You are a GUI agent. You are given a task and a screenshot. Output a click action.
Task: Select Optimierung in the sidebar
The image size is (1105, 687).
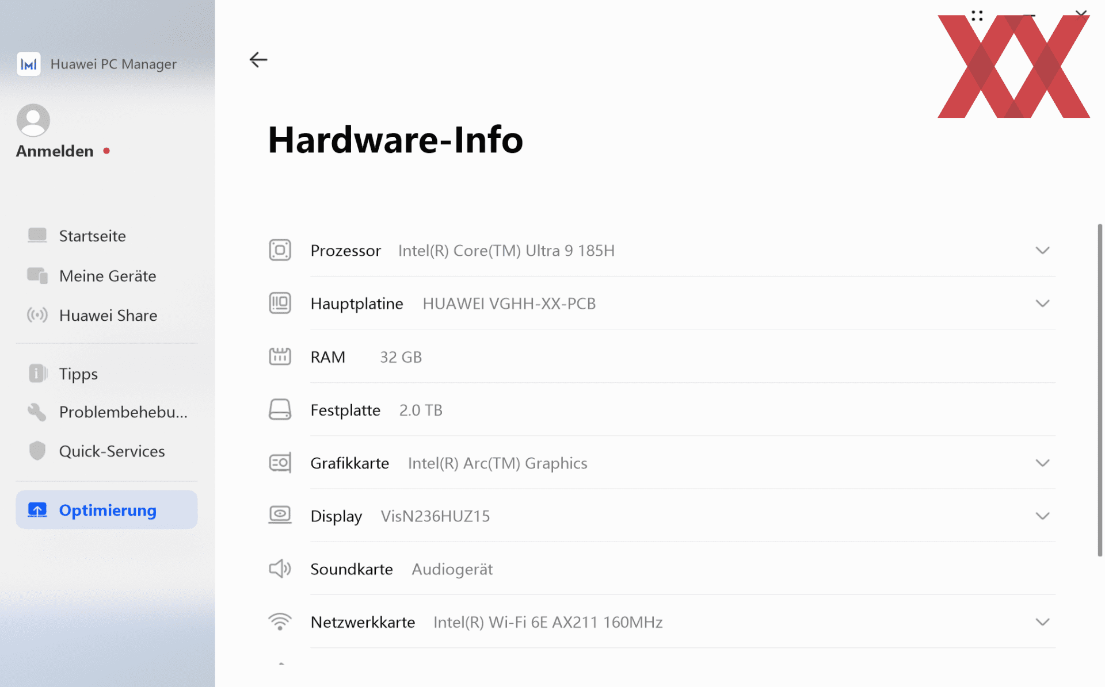tap(107, 510)
